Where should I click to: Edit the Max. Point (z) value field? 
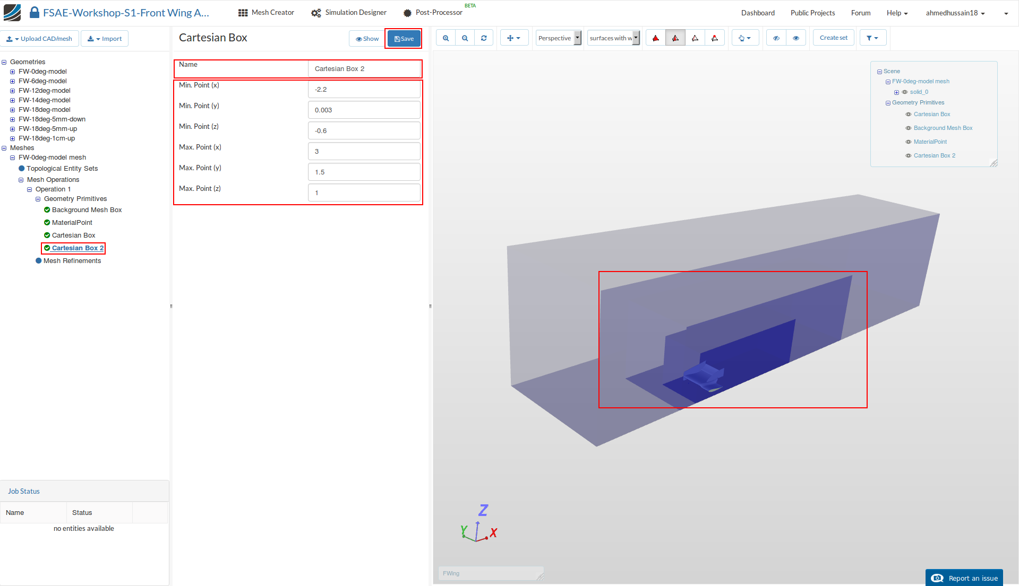364,193
